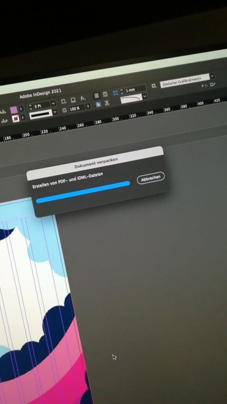Screen dimensions: 227x404
Task: Click the 0 Pt stroke weight field
Action: pos(42,106)
